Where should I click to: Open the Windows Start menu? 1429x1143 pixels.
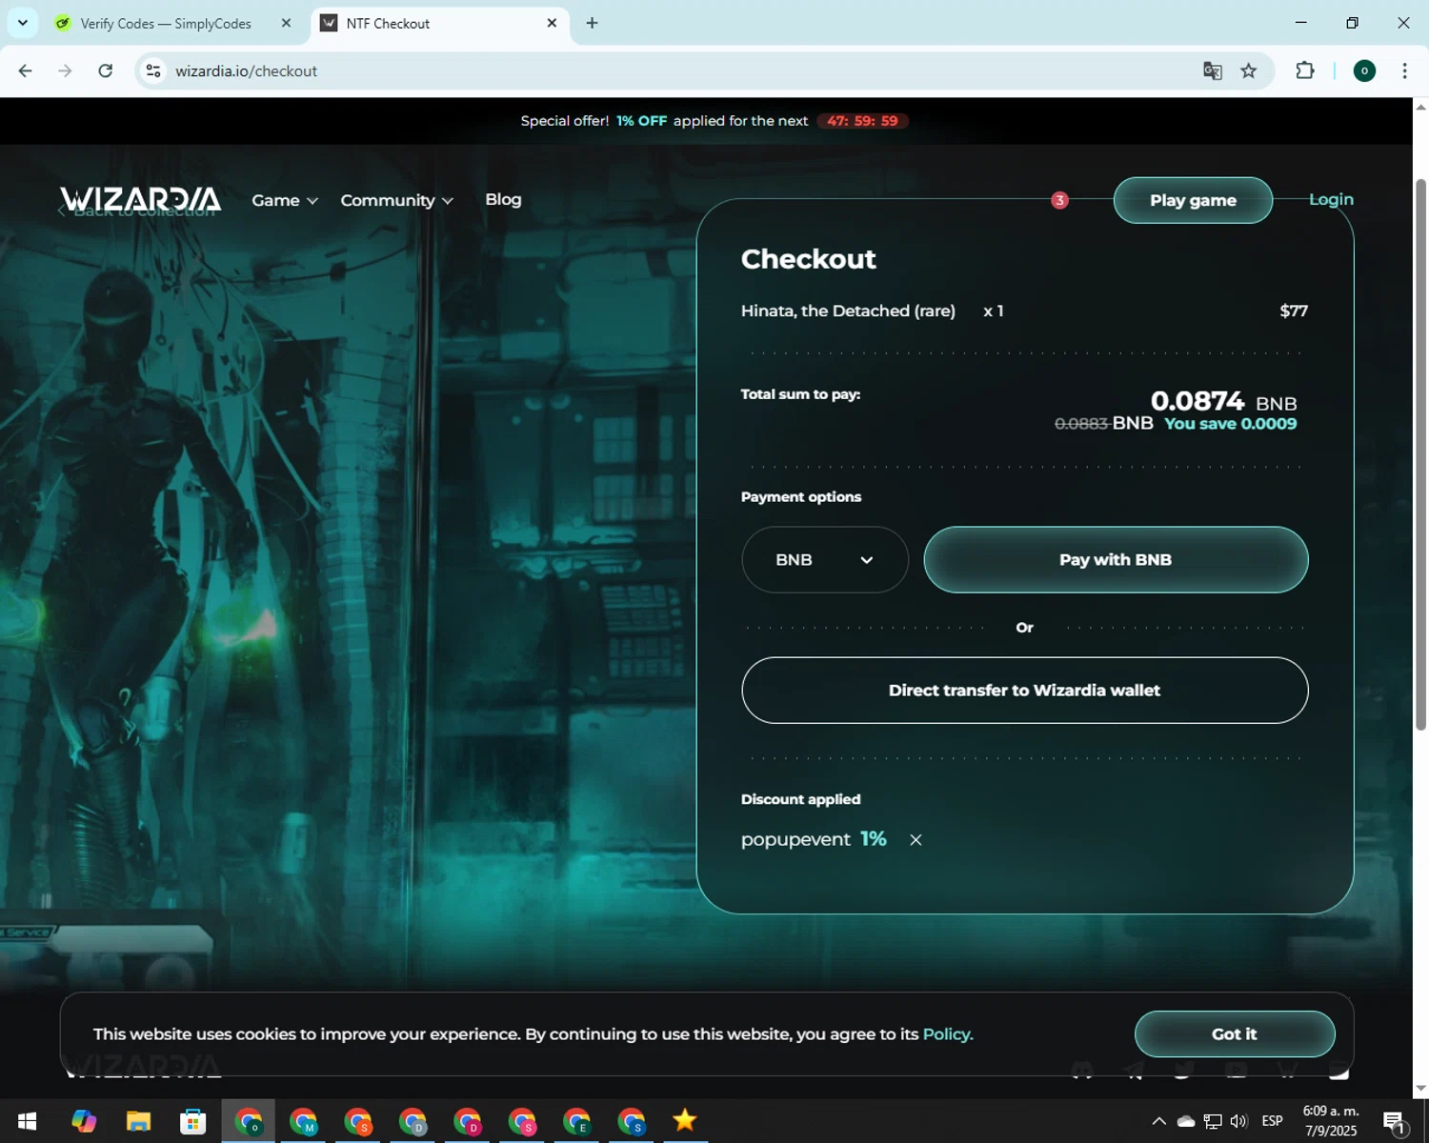click(x=27, y=1121)
